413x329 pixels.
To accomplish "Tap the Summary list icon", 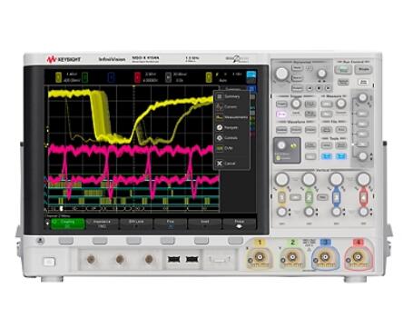I will click(220, 96).
